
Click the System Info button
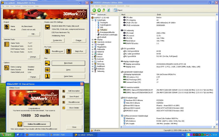click(x=57, y=40)
